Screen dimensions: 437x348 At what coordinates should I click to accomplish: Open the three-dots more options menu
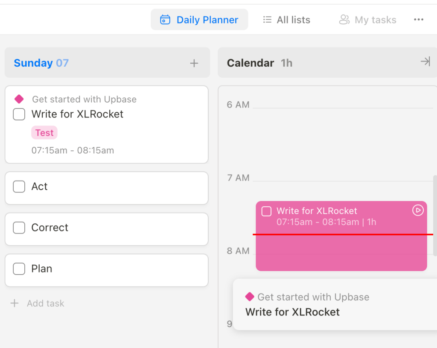point(419,20)
